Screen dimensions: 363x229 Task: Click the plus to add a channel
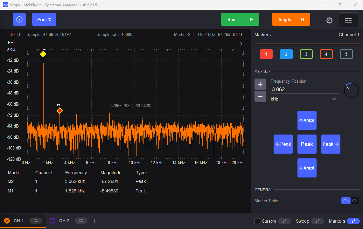[x=94, y=221]
